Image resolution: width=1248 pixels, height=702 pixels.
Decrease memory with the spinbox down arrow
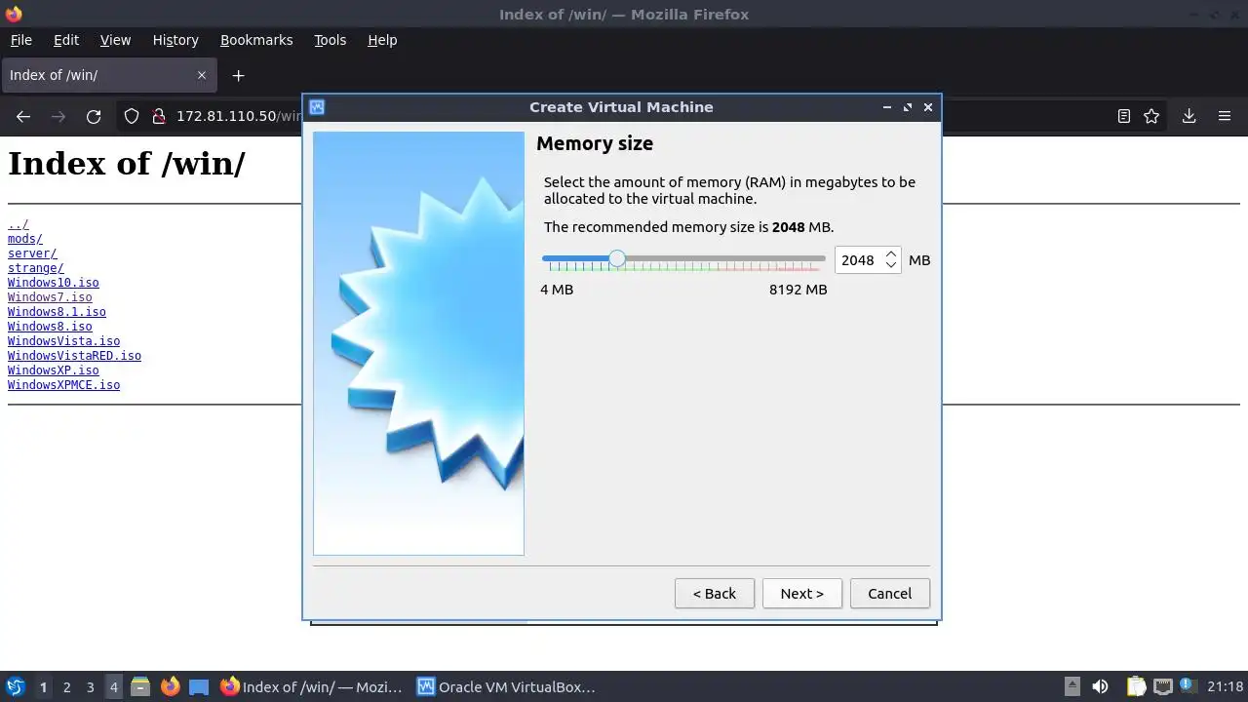coord(890,265)
